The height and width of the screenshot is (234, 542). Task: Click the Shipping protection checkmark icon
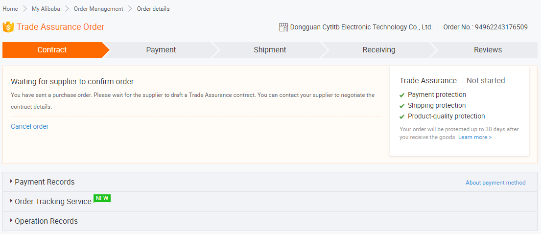pyautogui.click(x=402, y=106)
